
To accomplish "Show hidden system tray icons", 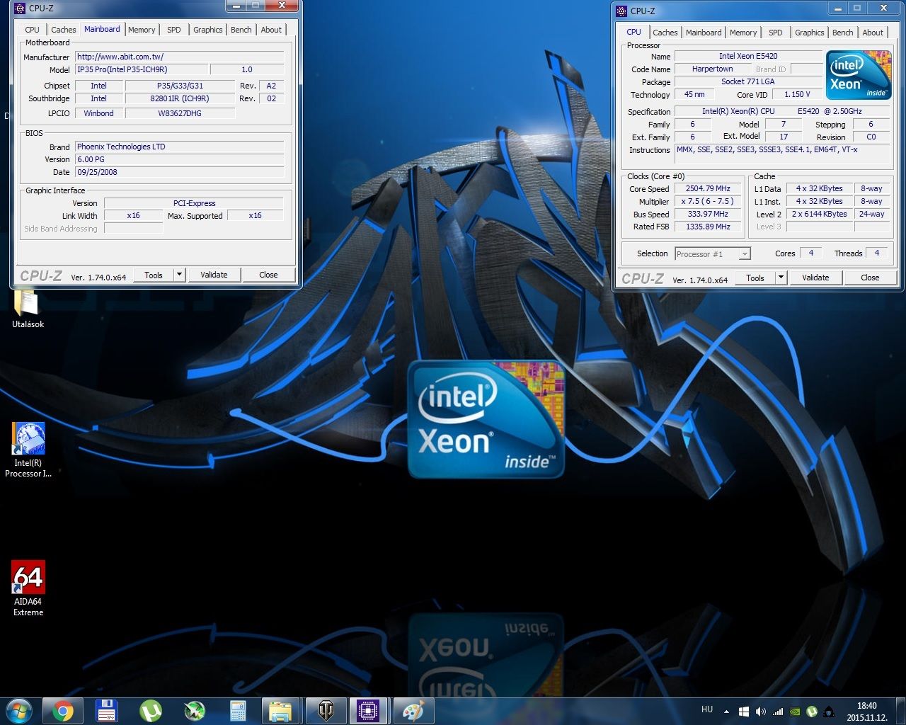I will pos(726,712).
